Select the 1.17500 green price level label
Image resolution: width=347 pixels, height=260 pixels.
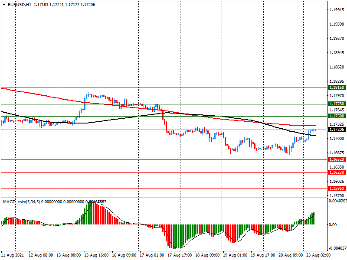[x=337, y=116]
